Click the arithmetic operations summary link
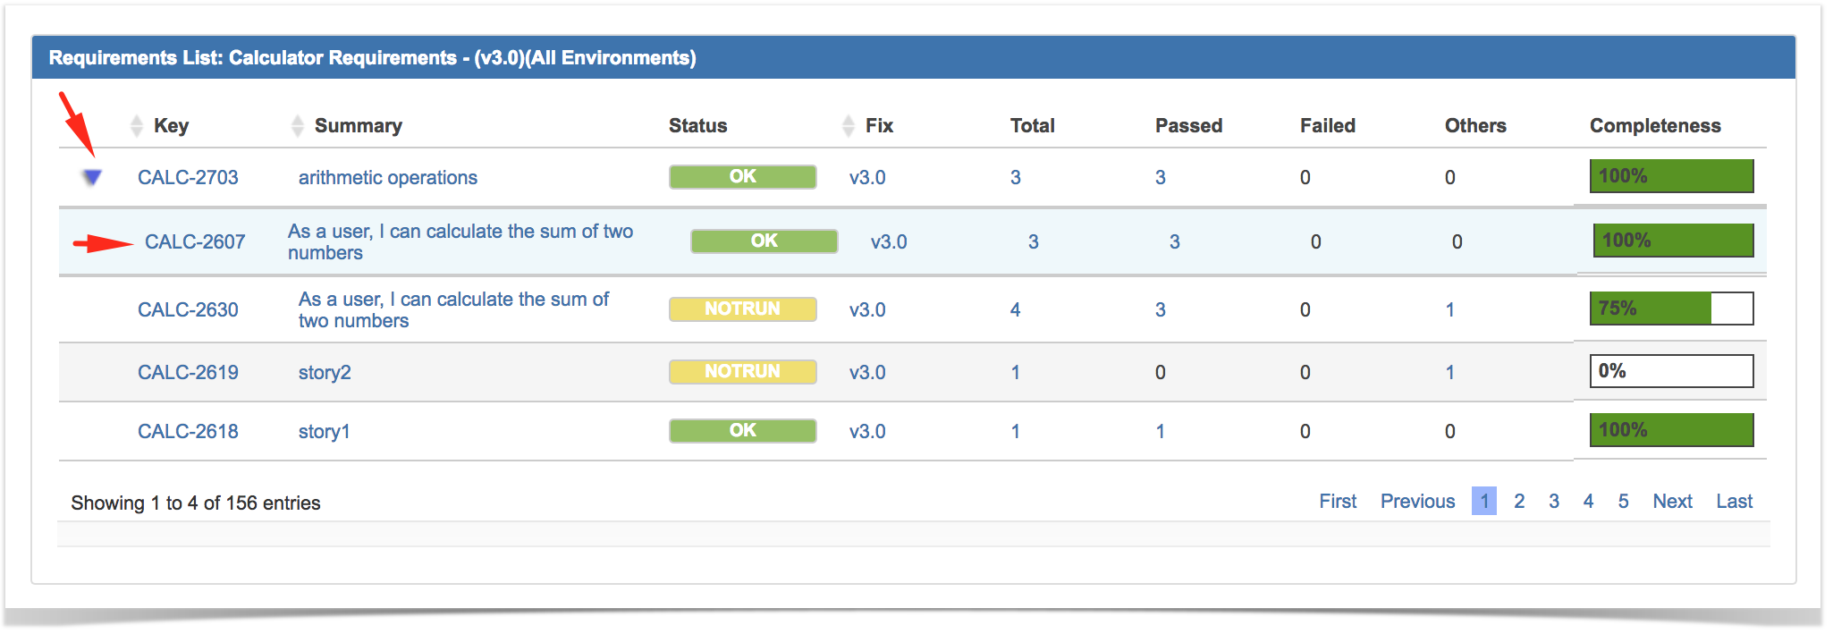 (x=387, y=177)
